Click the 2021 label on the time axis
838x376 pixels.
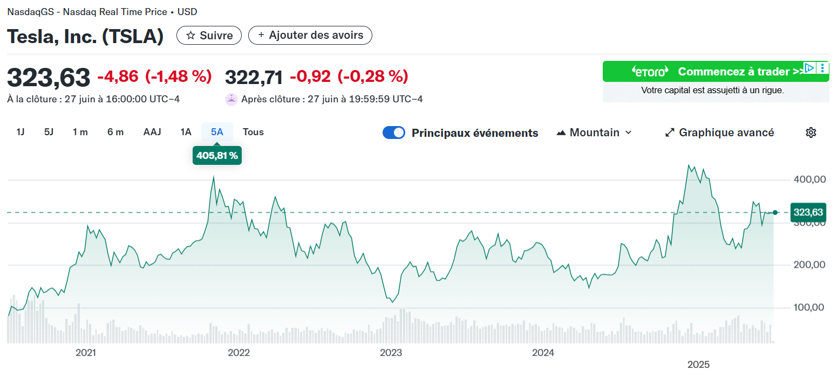(86, 353)
